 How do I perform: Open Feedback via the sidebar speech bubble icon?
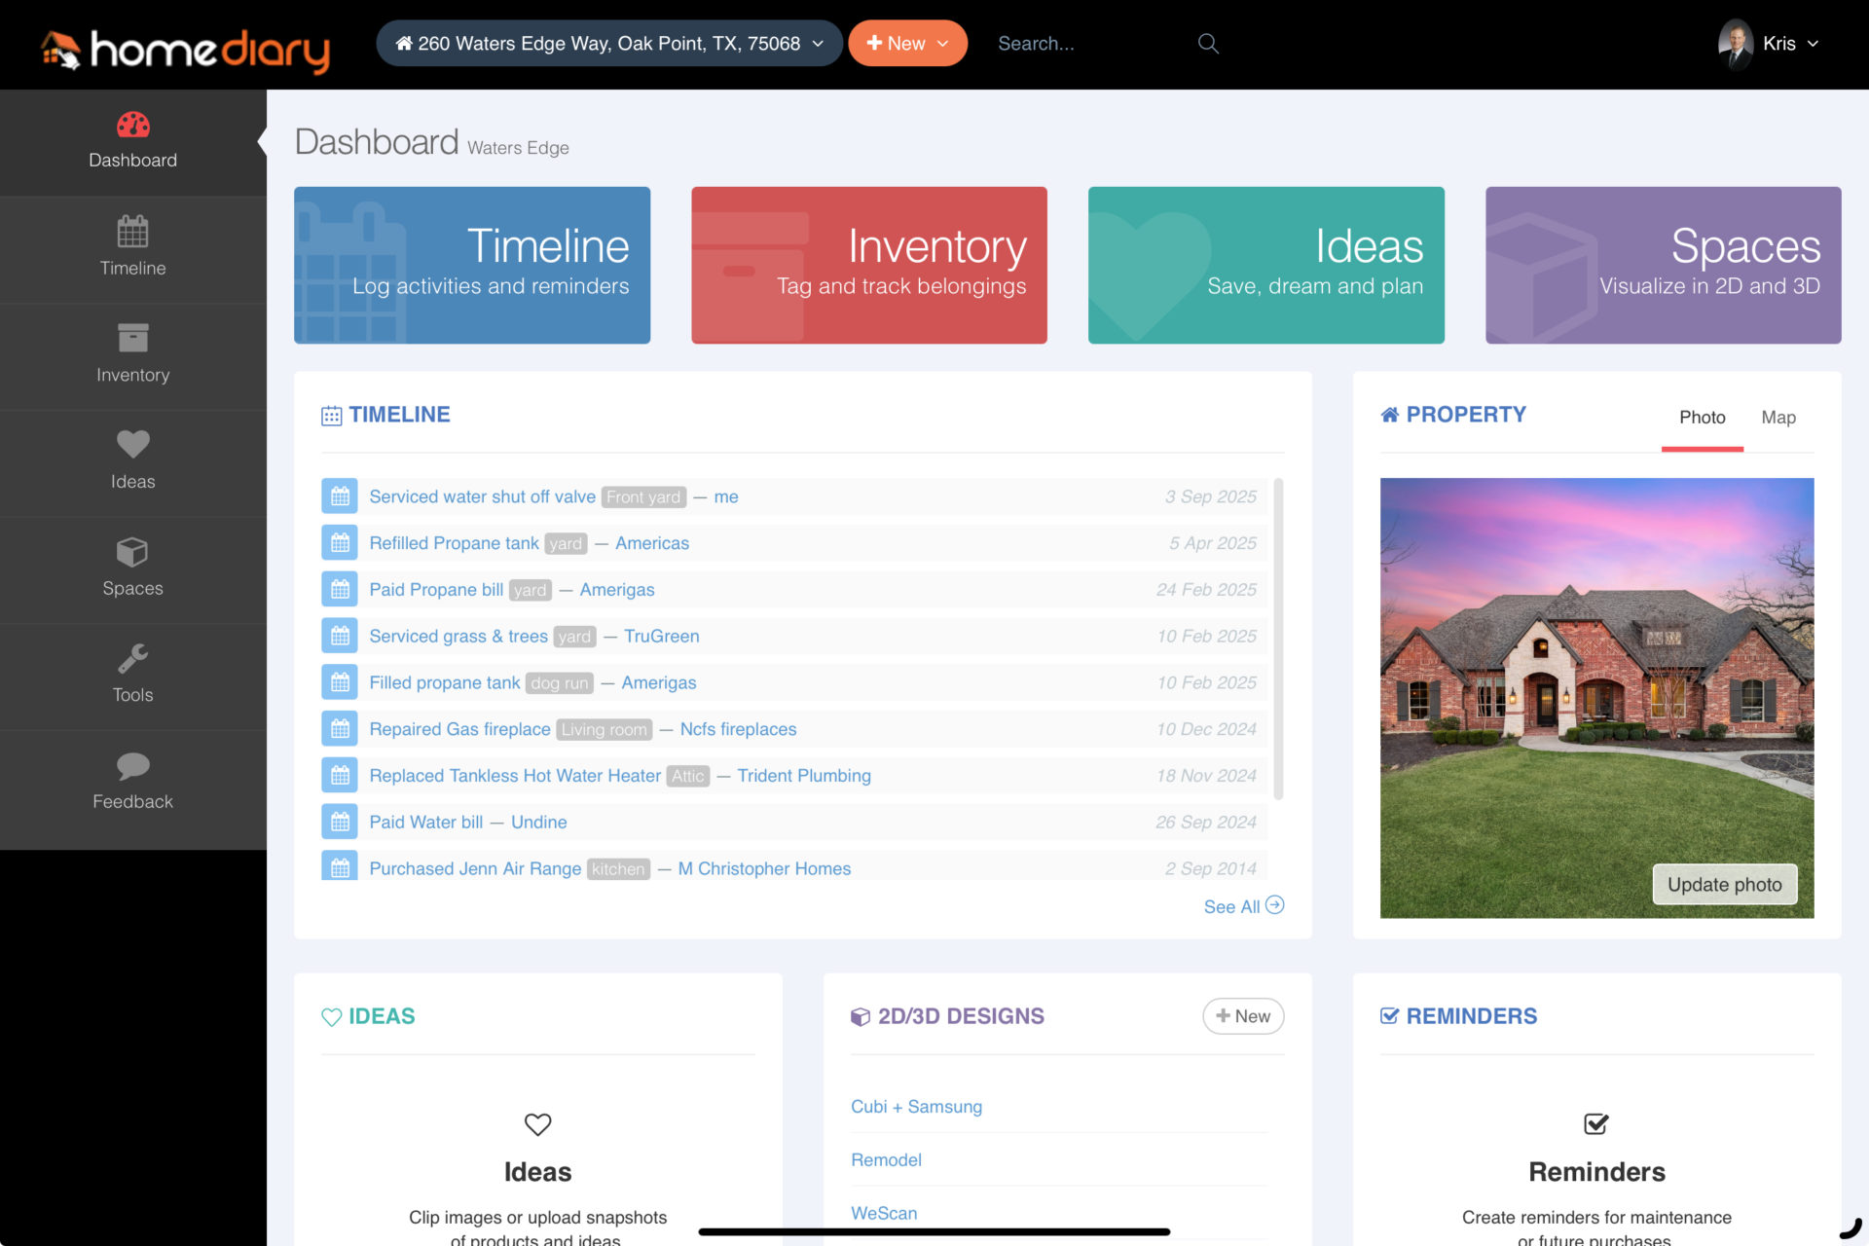(133, 766)
